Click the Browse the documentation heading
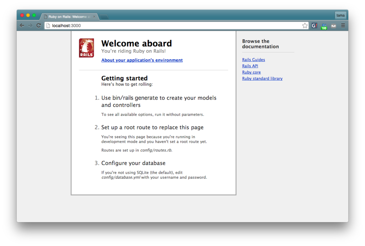The image size is (365, 246). click(x=261, y=44)
